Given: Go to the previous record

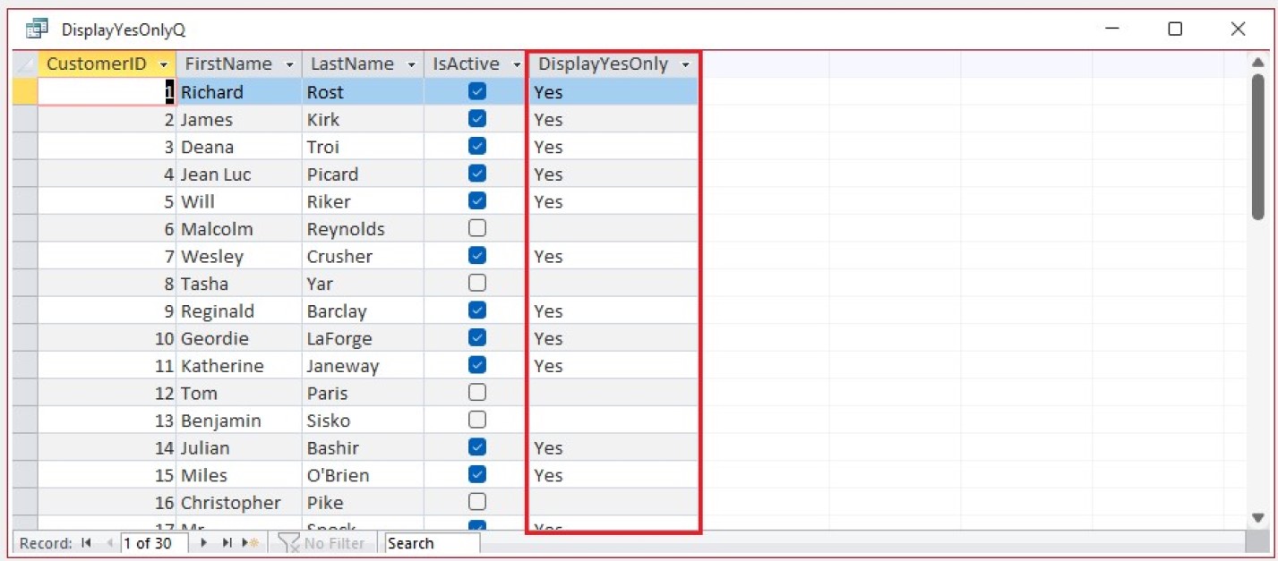Looking at the screenshot, I should point(109,542).
